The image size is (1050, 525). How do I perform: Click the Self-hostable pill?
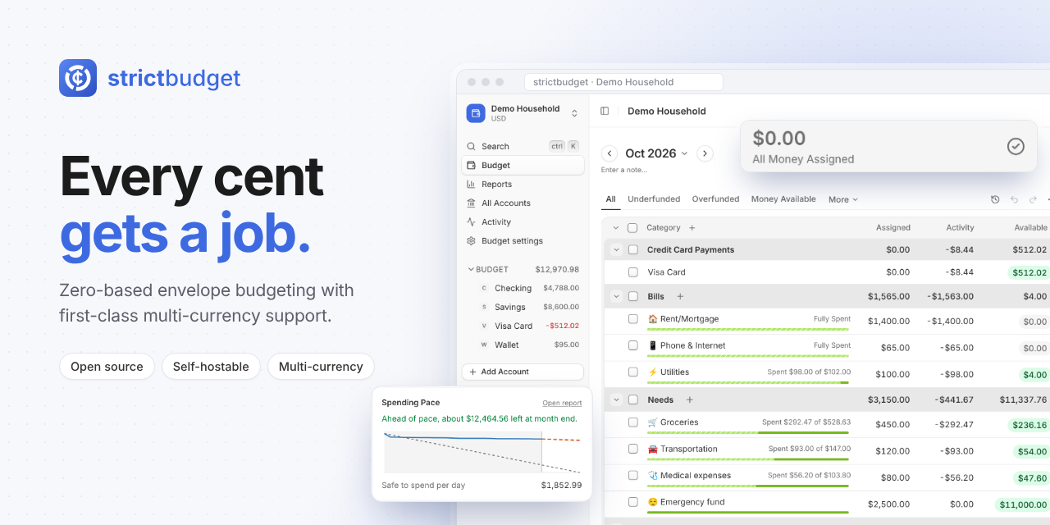point(211,367)
